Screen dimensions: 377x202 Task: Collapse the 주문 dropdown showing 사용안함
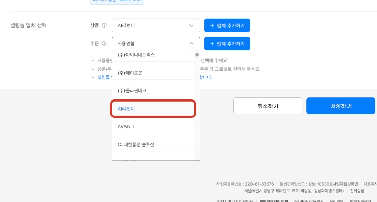[x=156, y=44]
